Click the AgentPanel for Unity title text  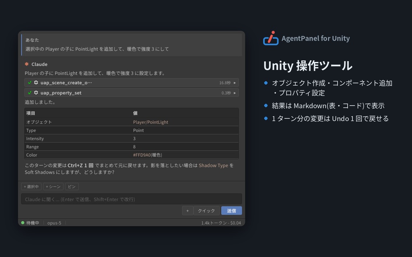(315, 38)
